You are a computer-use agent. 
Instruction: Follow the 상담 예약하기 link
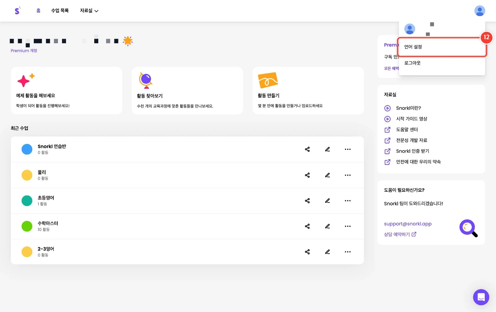400,234
